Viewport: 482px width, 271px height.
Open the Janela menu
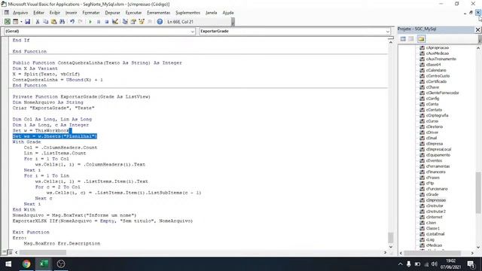211,13
